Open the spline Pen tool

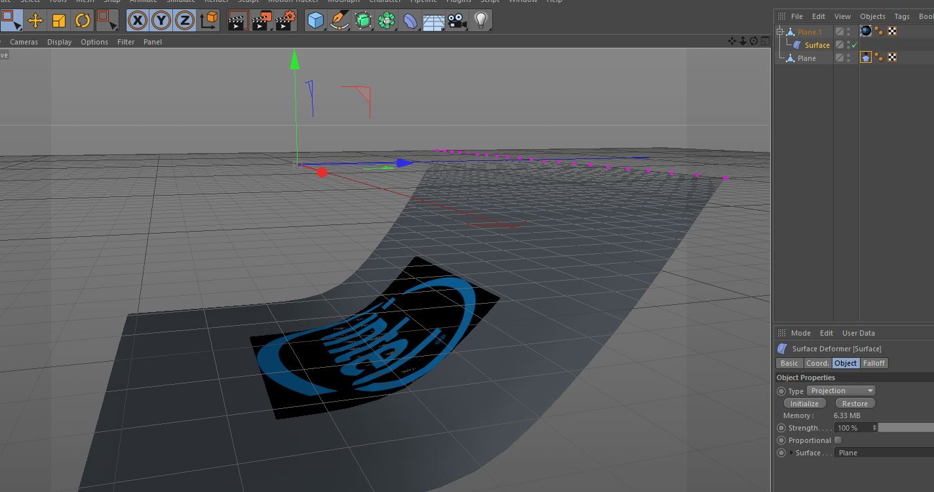point(340,20)
